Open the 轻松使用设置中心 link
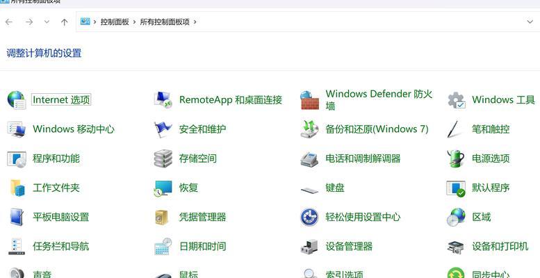 pos(363,217)
